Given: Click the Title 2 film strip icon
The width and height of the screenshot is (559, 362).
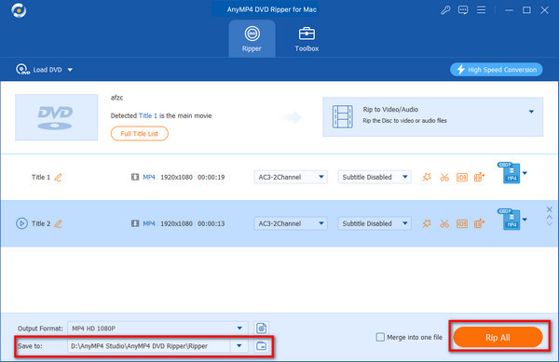Looking at the screenshot, I should pos(135,223).
